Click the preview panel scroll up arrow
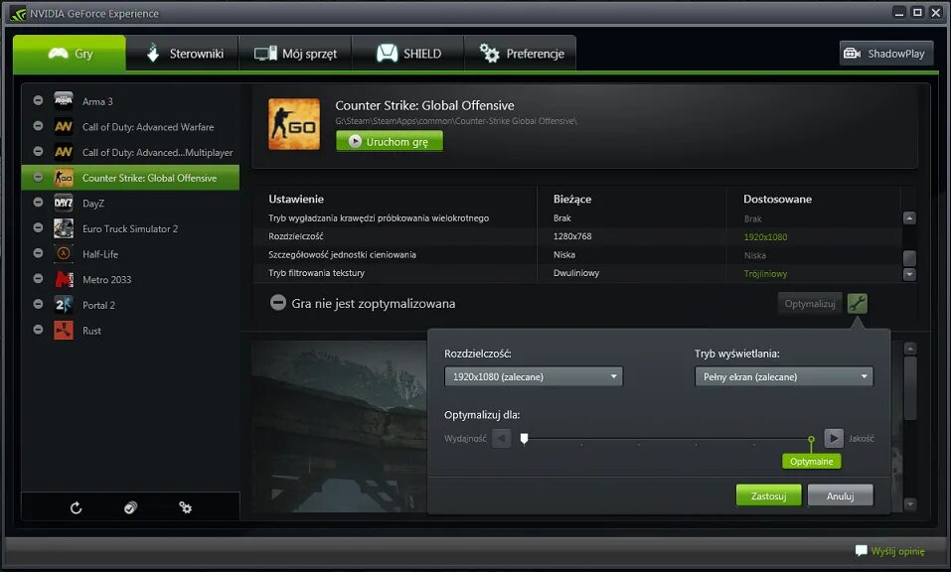 (x=909, y=349)
